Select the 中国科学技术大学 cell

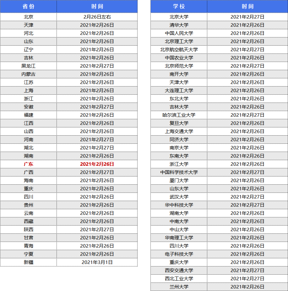(179, 172)
